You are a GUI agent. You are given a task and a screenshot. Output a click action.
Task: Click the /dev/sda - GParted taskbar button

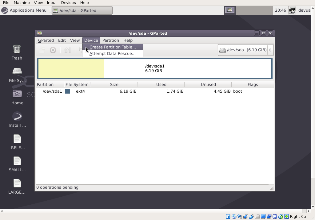click(82, 10)
